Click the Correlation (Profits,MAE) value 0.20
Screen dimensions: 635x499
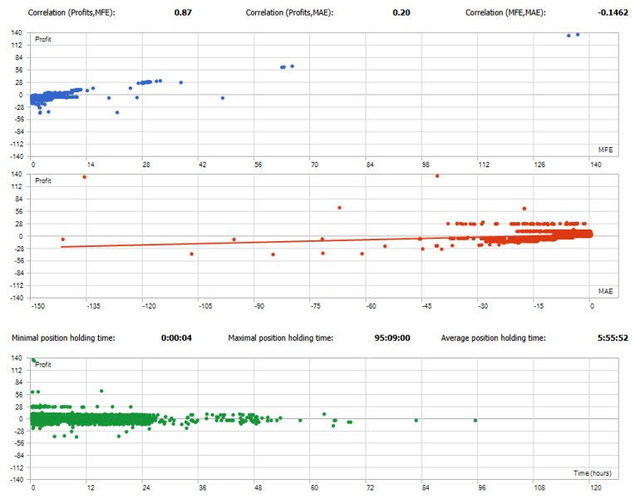point(401,12)
